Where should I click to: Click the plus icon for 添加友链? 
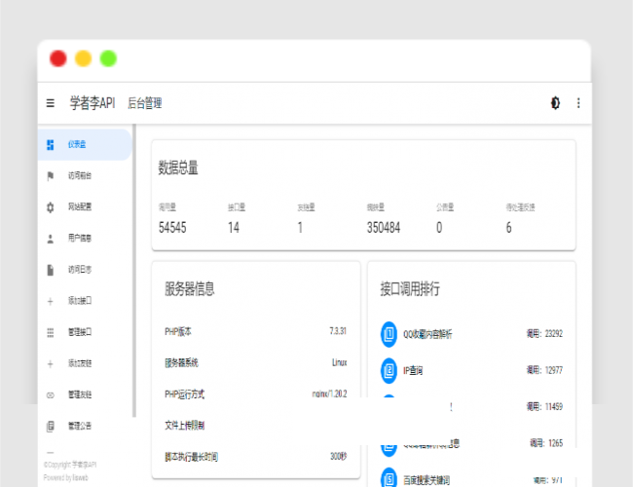pyautogui.click(x=50, y=364)
